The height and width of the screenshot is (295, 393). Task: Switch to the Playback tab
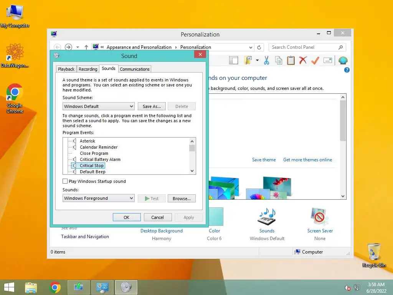[x=66, y=69]
